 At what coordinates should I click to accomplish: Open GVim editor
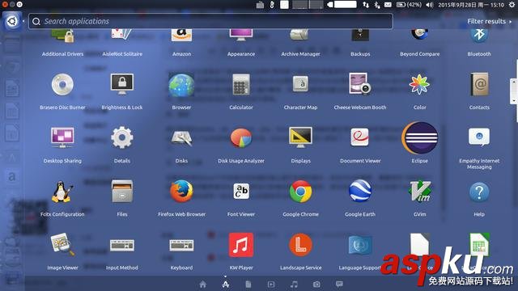pos(419,191)
